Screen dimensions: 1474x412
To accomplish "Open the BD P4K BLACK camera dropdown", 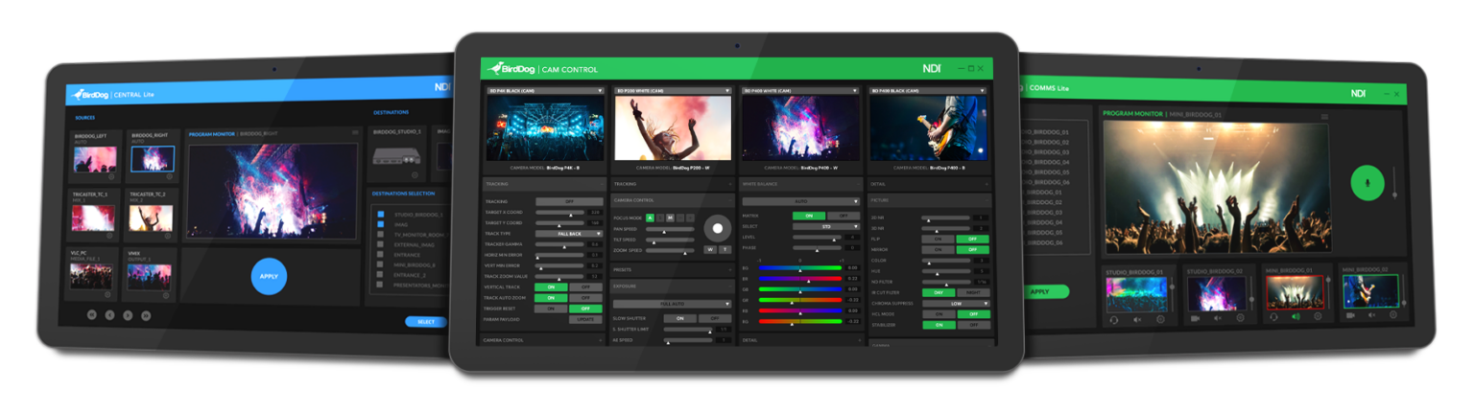I will [x=544, y=91].
